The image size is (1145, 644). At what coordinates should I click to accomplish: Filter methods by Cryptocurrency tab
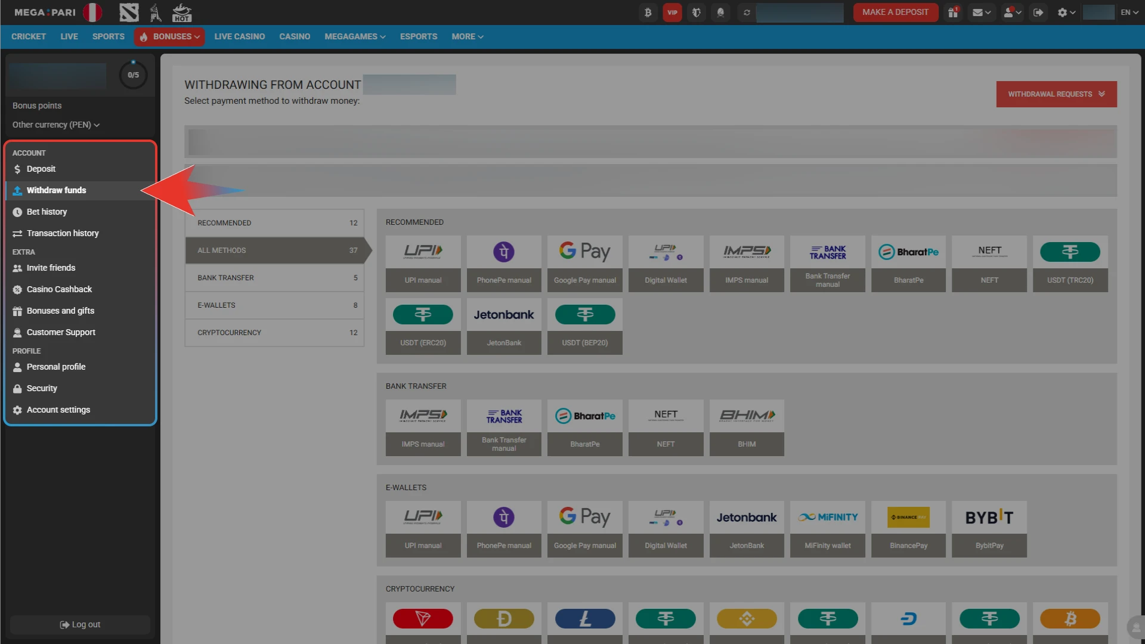(274, 333)
